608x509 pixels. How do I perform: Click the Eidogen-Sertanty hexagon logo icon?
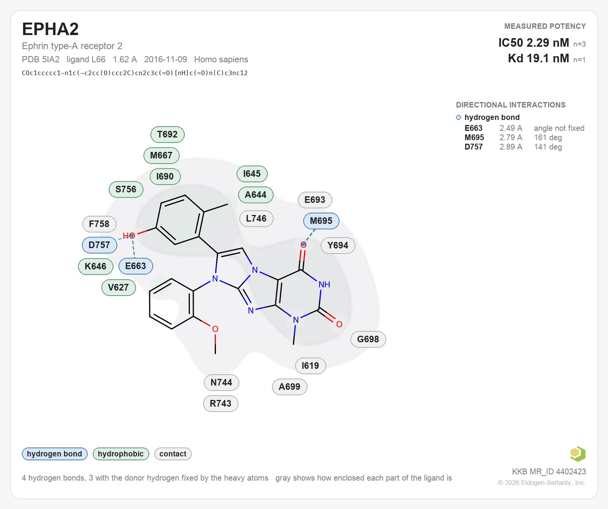(x=578, y=454)
